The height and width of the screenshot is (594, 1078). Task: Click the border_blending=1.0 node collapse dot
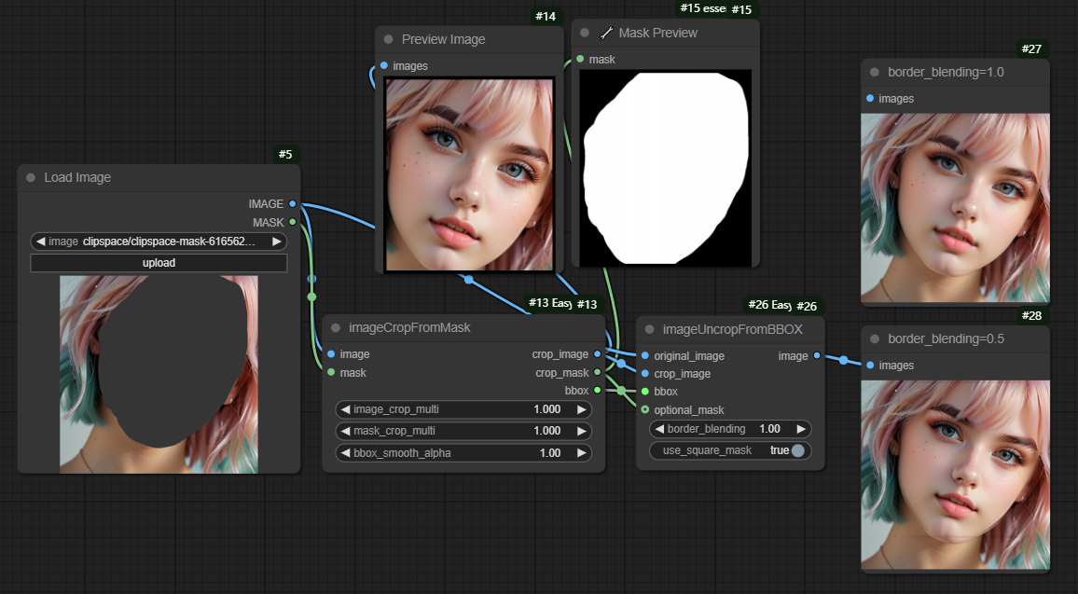875,72
